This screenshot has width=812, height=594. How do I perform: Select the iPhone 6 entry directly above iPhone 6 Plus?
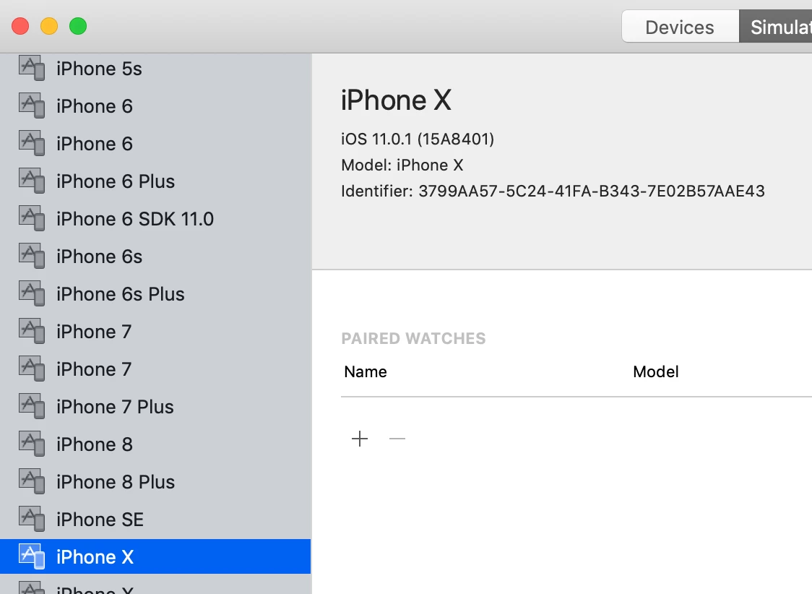click(x=155, y=144)
